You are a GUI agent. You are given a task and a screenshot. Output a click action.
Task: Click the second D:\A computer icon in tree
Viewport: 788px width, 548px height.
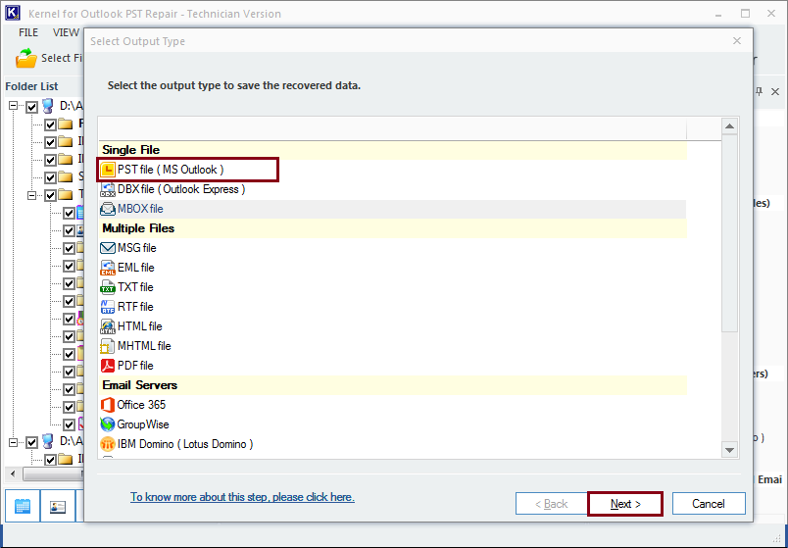pos(48,442)
